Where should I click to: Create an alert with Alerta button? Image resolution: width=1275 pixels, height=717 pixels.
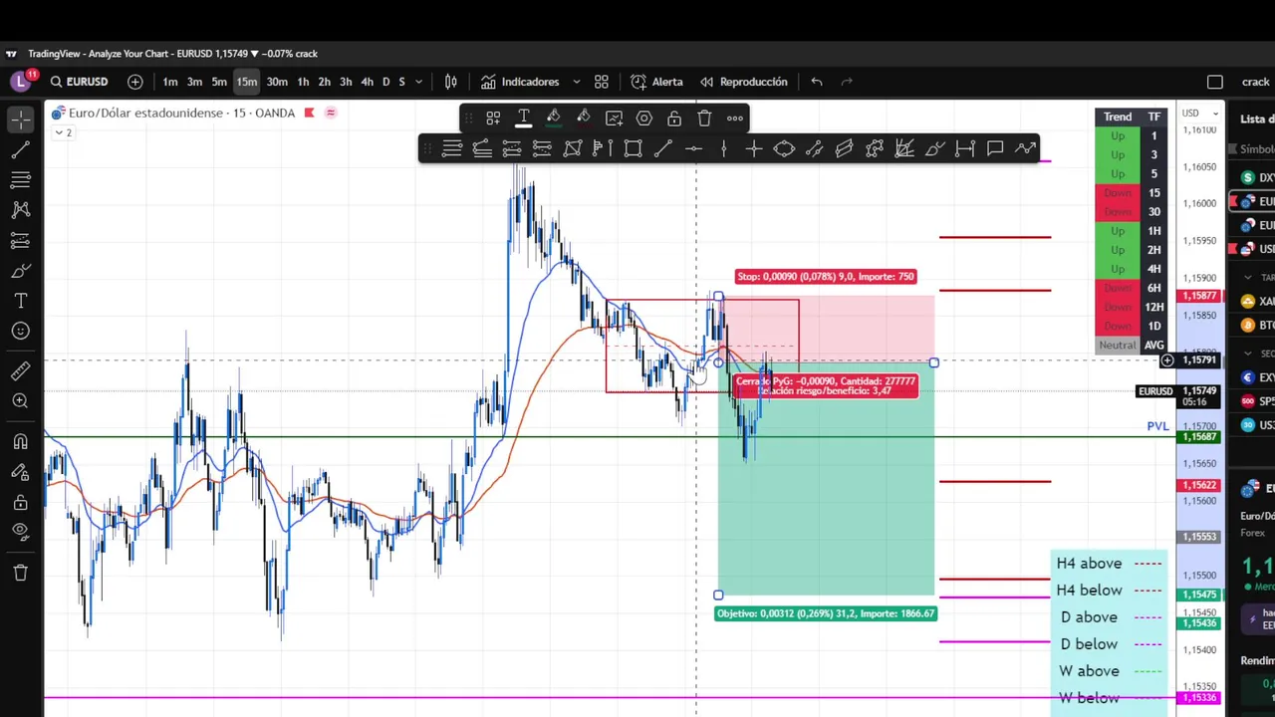[x=657, y=82]
